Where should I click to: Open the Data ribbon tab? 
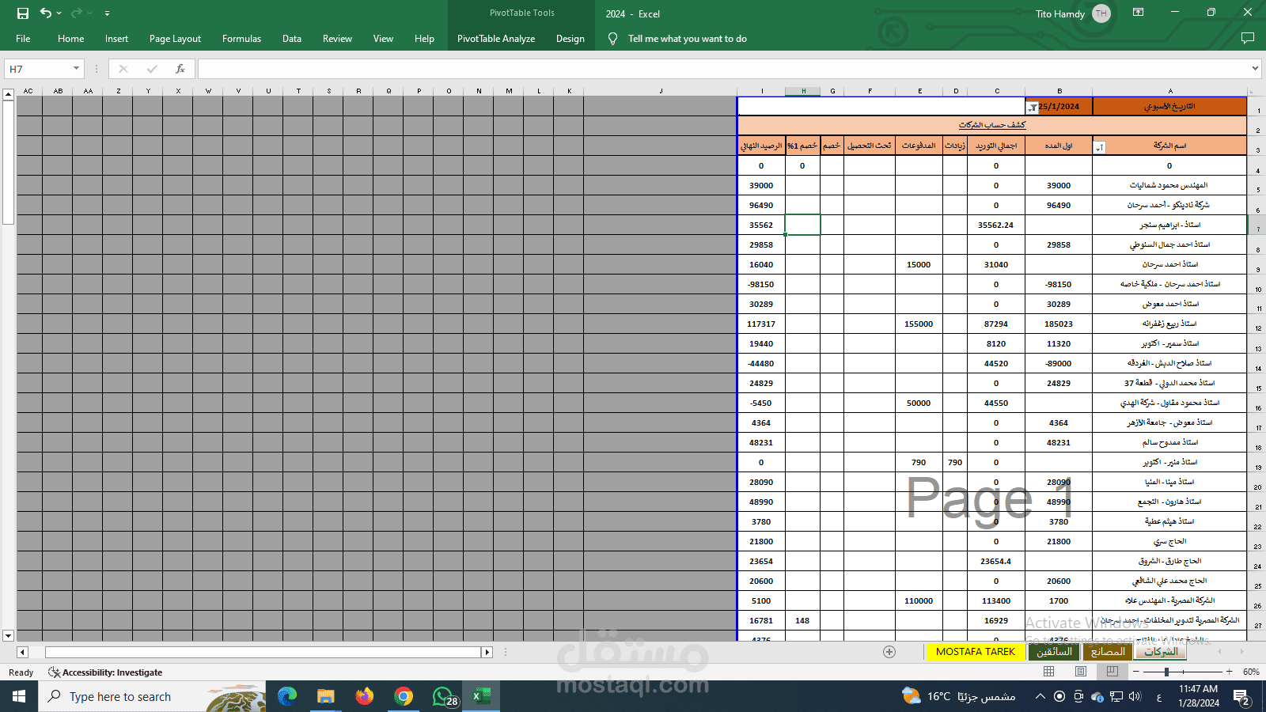coord(292,39)
